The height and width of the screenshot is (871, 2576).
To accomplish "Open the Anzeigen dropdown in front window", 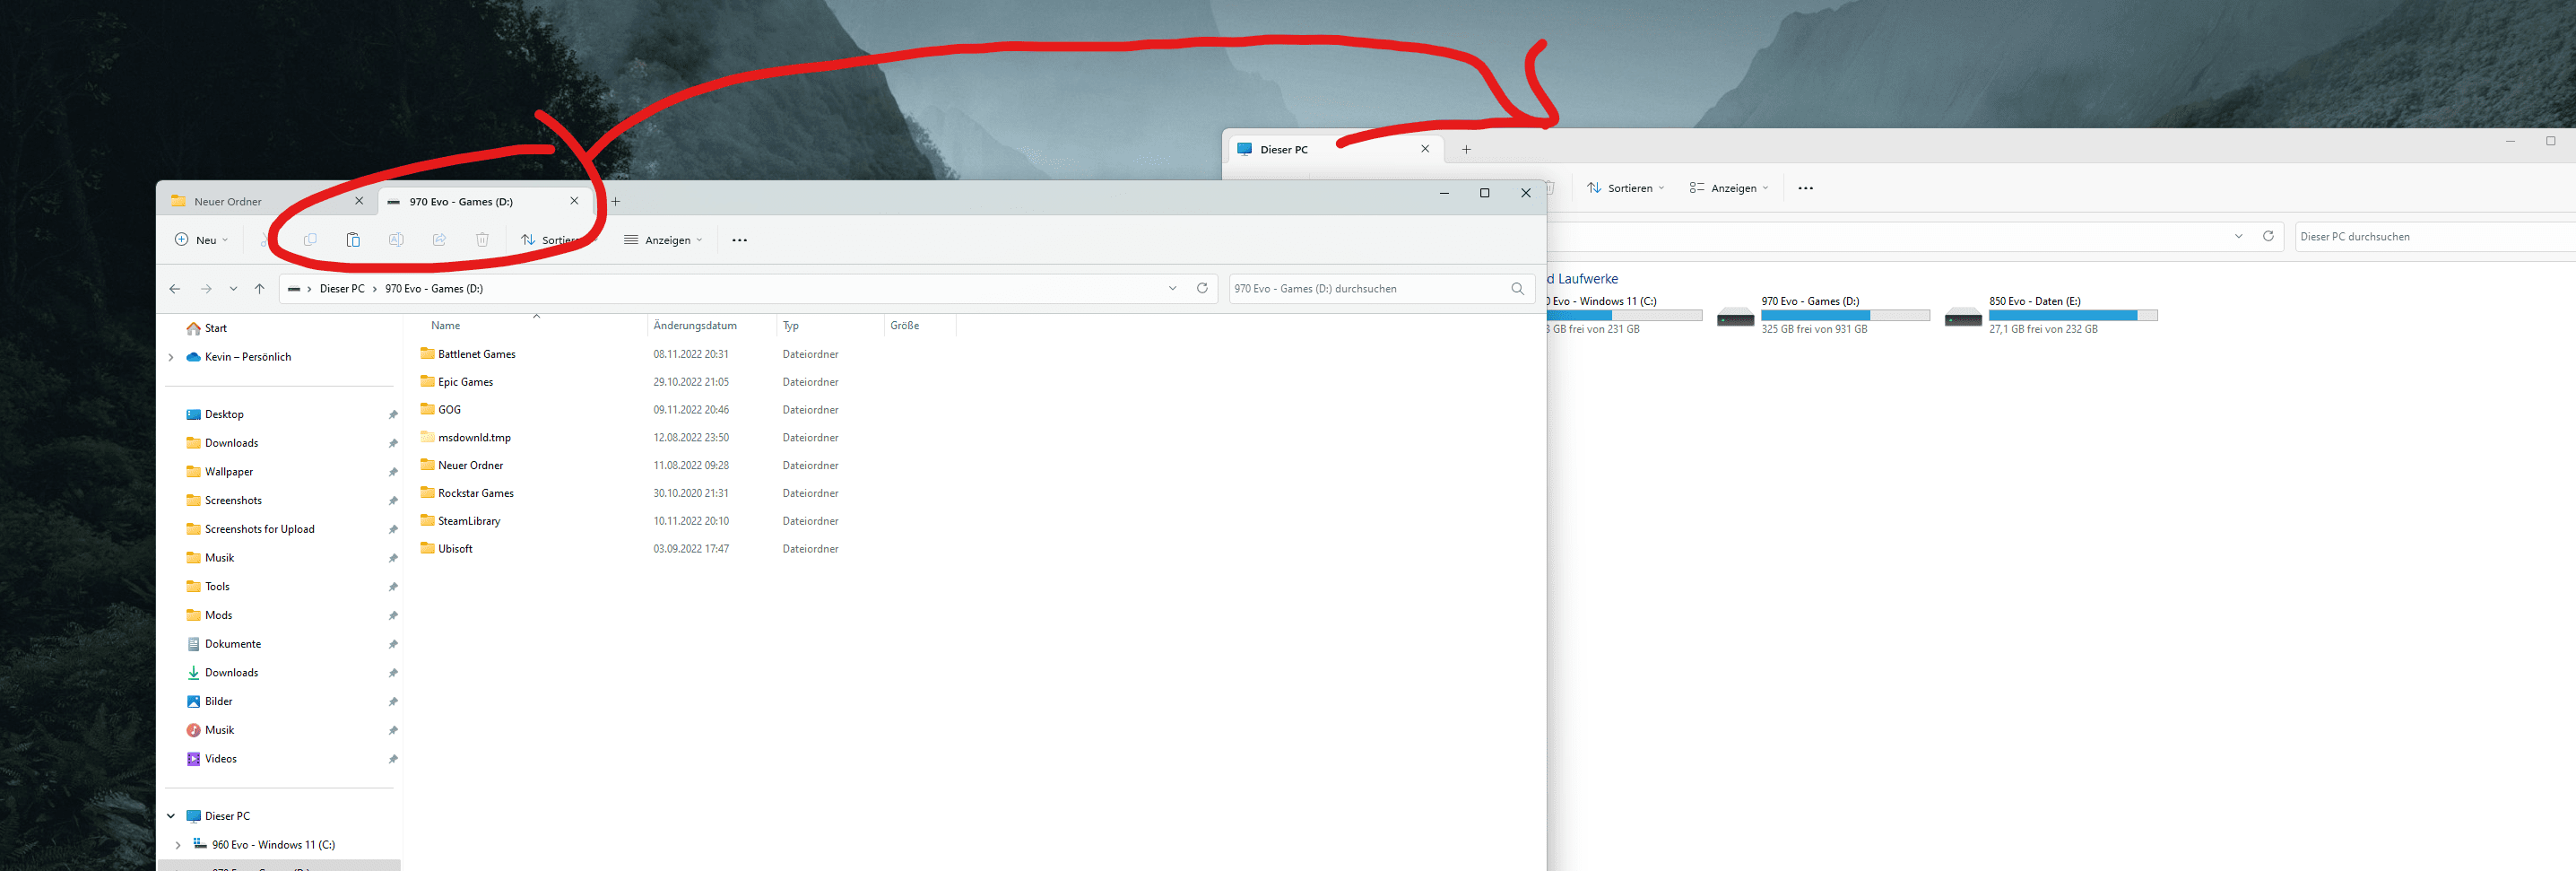I will click(x=663, y=240).
